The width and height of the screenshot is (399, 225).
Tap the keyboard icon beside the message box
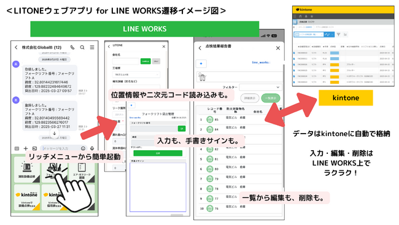click(x=17, y=148)
